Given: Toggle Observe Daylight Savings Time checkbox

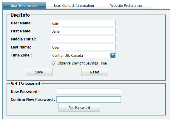Looking at the screenshot, I should [54, 63].
